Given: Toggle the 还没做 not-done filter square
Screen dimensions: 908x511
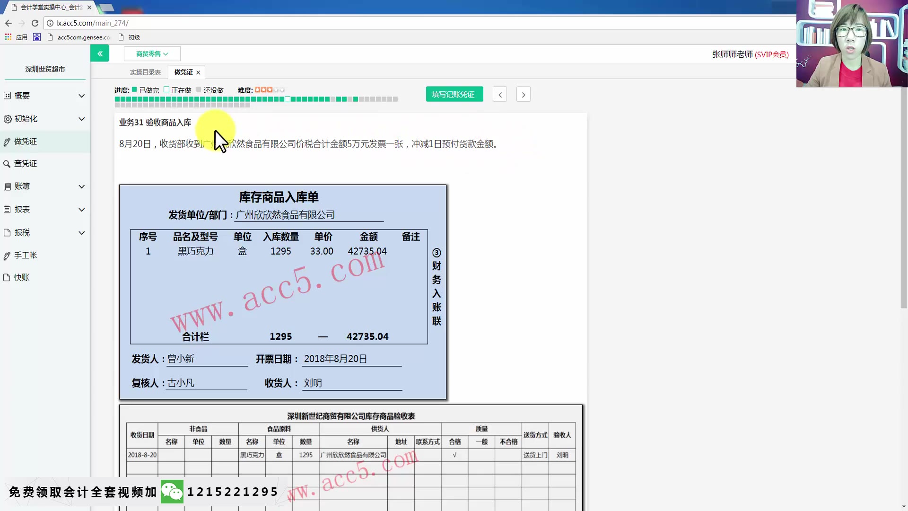Looking at the screenshot, I should tap(197, 89).
